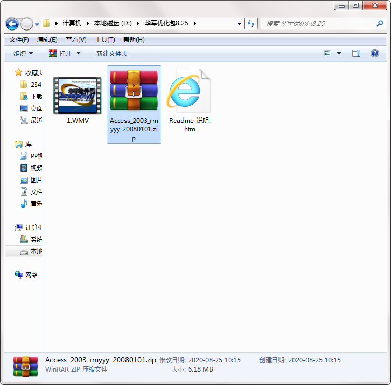Viewport: 391px width, 385px height.
Task: Open the 工具(T) menu
Action: 105,40
